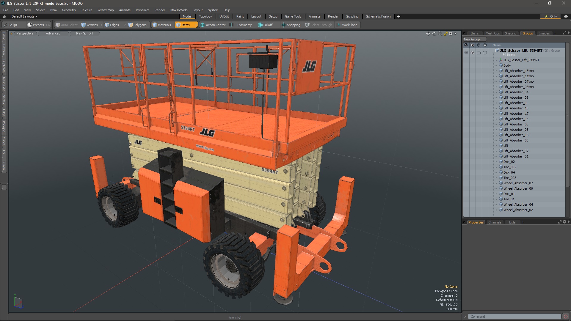Select the Tire_002 item in the list
571x321 pixels.
(x=509, y=167)
